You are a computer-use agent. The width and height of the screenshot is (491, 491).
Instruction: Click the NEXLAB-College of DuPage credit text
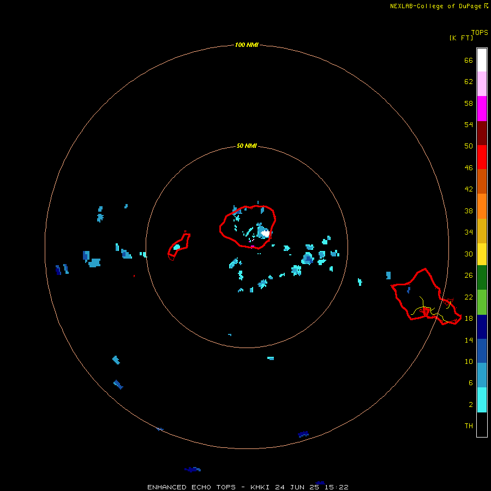(x=435, y=6)
